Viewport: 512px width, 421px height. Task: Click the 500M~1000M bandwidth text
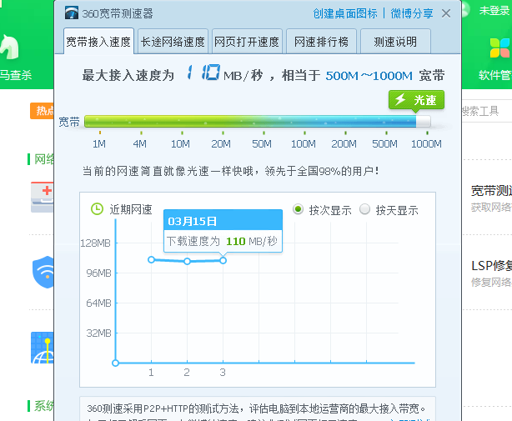click(369, 76)
